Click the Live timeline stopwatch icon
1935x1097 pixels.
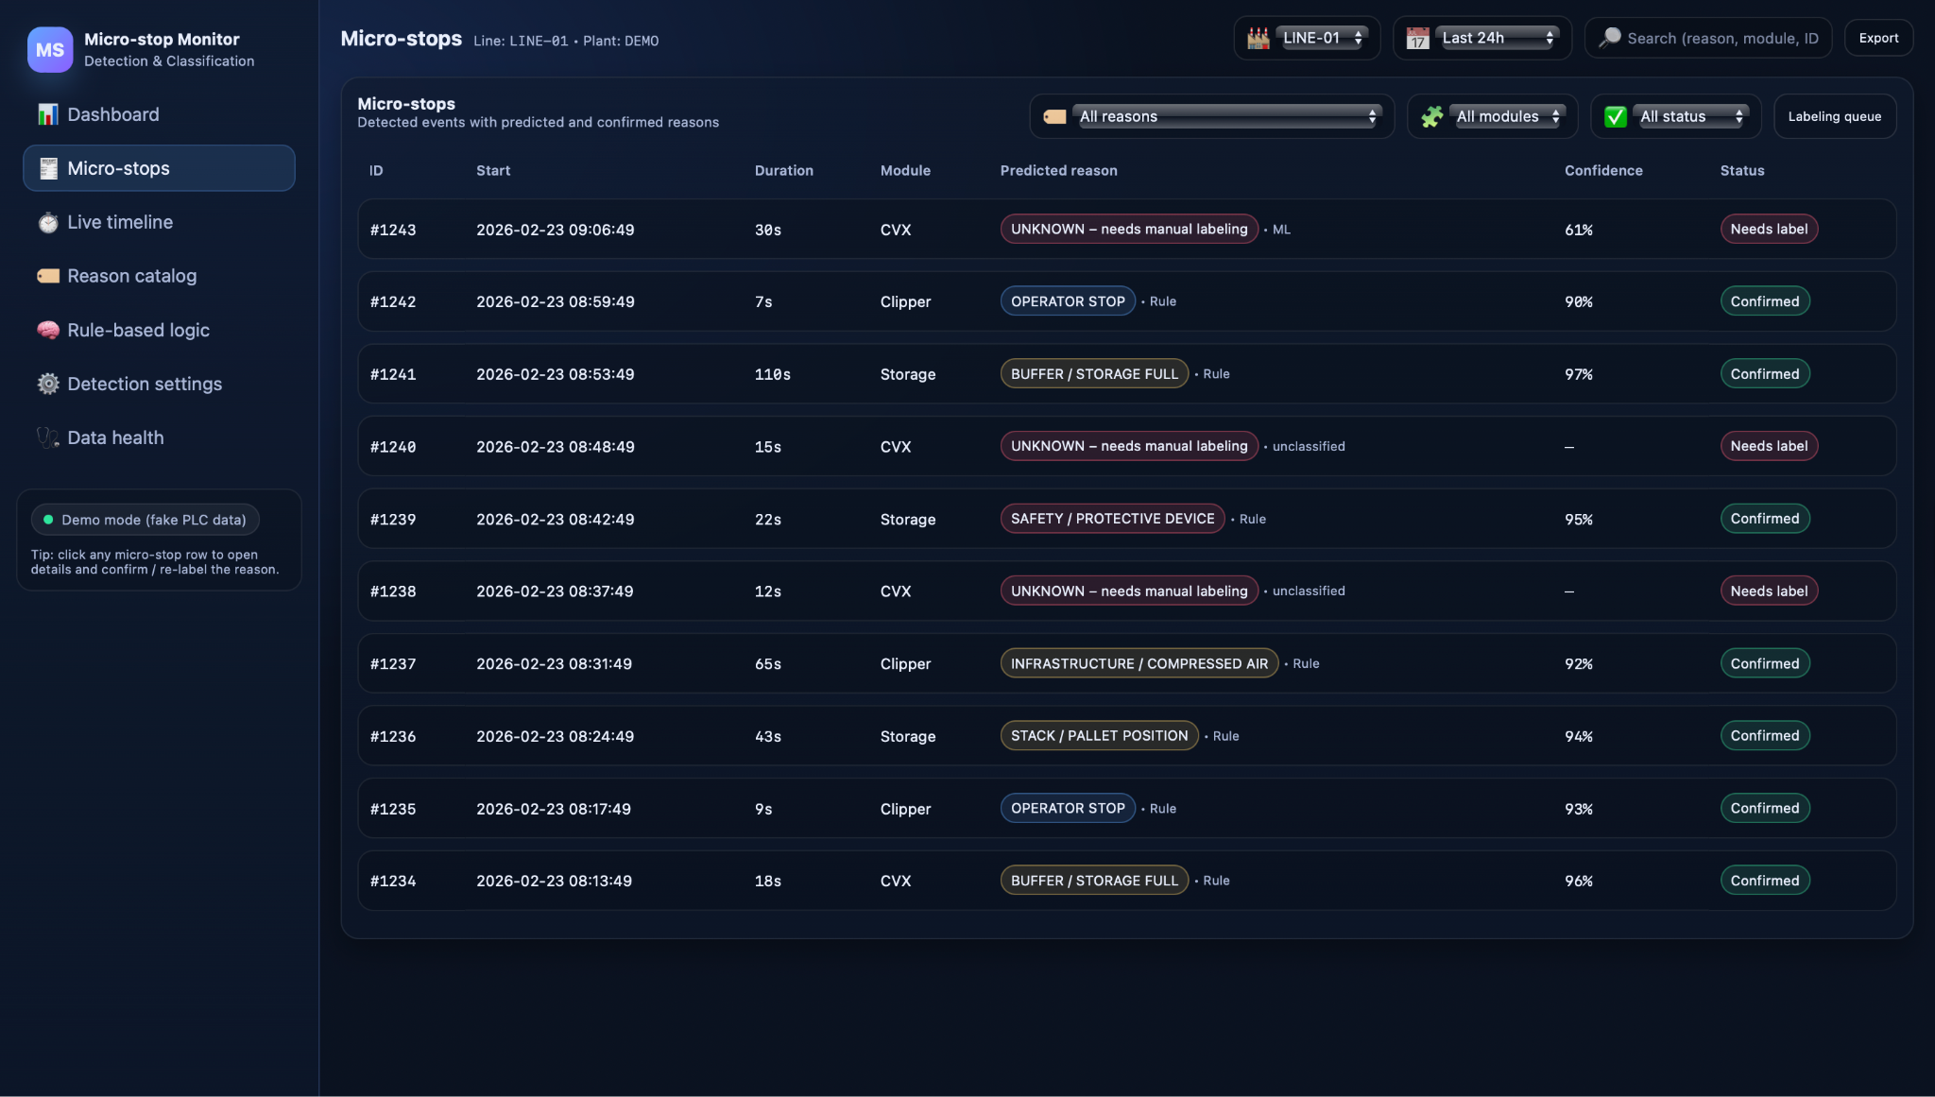click(47, 223)
